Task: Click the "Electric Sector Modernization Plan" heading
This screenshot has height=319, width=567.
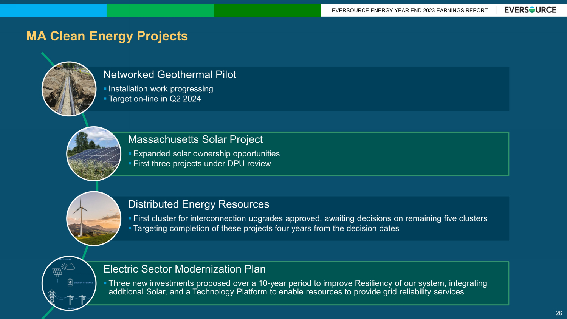Action: click(x=184, y=269)
